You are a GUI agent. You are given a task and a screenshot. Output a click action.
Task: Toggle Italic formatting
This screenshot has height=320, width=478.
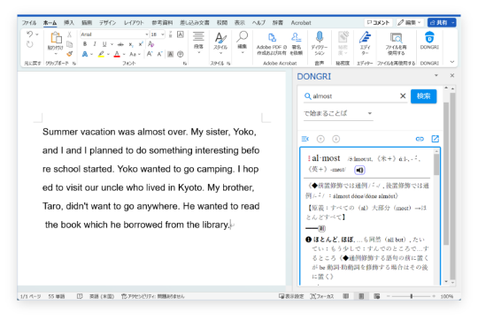tap(95, 44)
